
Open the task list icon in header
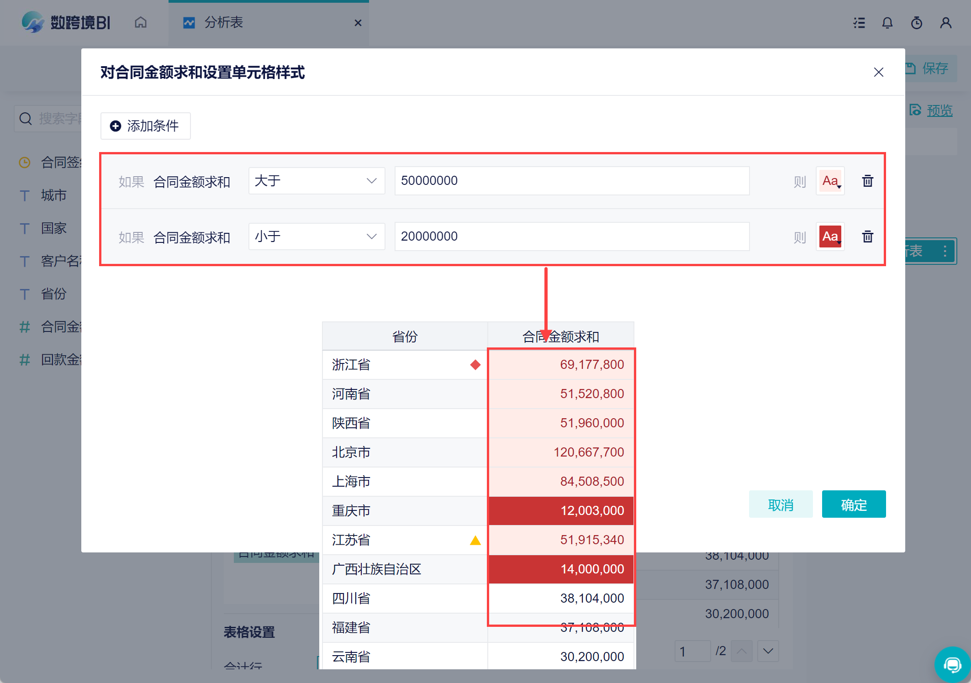(x=859, y=23)
